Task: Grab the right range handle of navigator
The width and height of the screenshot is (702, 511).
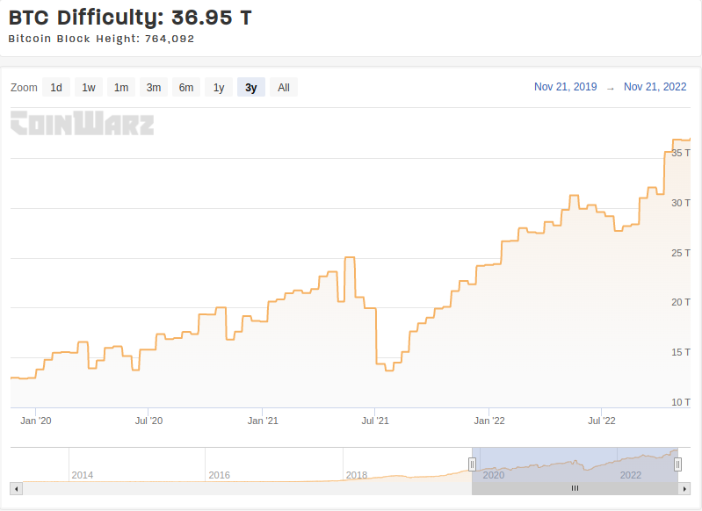Action: coord(677,464)
